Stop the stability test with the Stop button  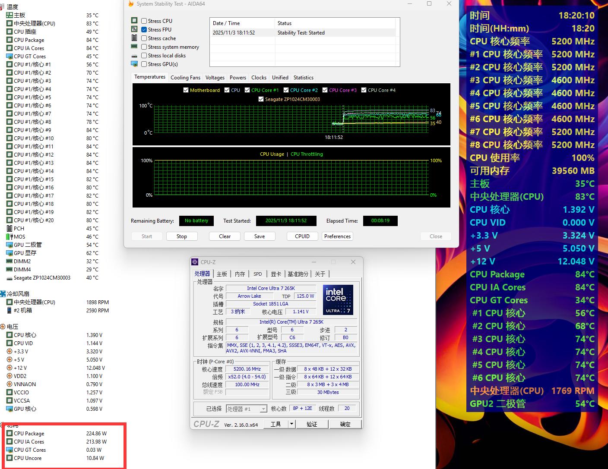pyautogui.click(x=182, y=236)
